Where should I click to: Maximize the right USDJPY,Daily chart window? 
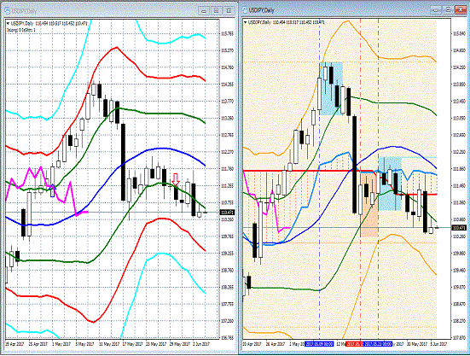pyautogui.click(x=448, y=9)
